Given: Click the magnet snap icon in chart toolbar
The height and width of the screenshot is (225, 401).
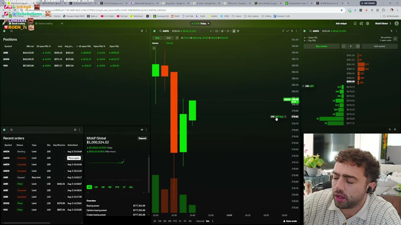Looking at the screenshot, I should coord(238,31).
